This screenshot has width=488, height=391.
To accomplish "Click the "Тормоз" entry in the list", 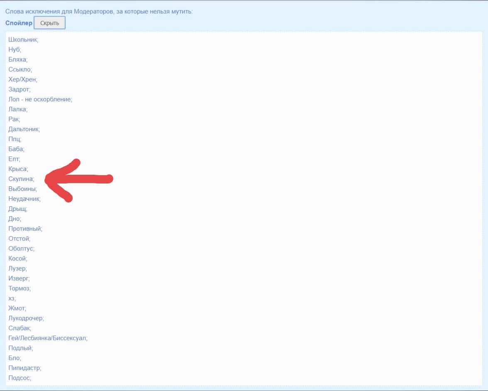I will [20, 288].
